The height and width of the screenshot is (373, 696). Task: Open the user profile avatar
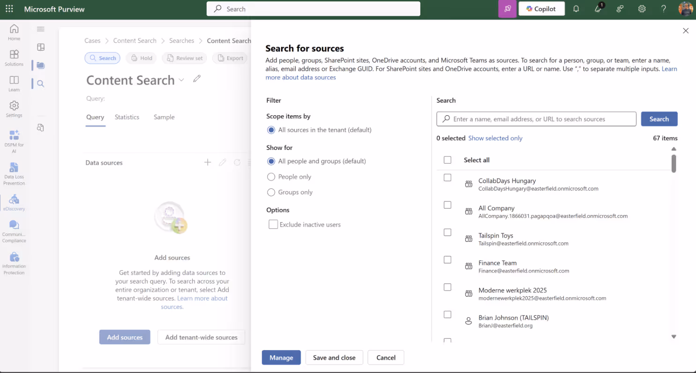[686, 9]
